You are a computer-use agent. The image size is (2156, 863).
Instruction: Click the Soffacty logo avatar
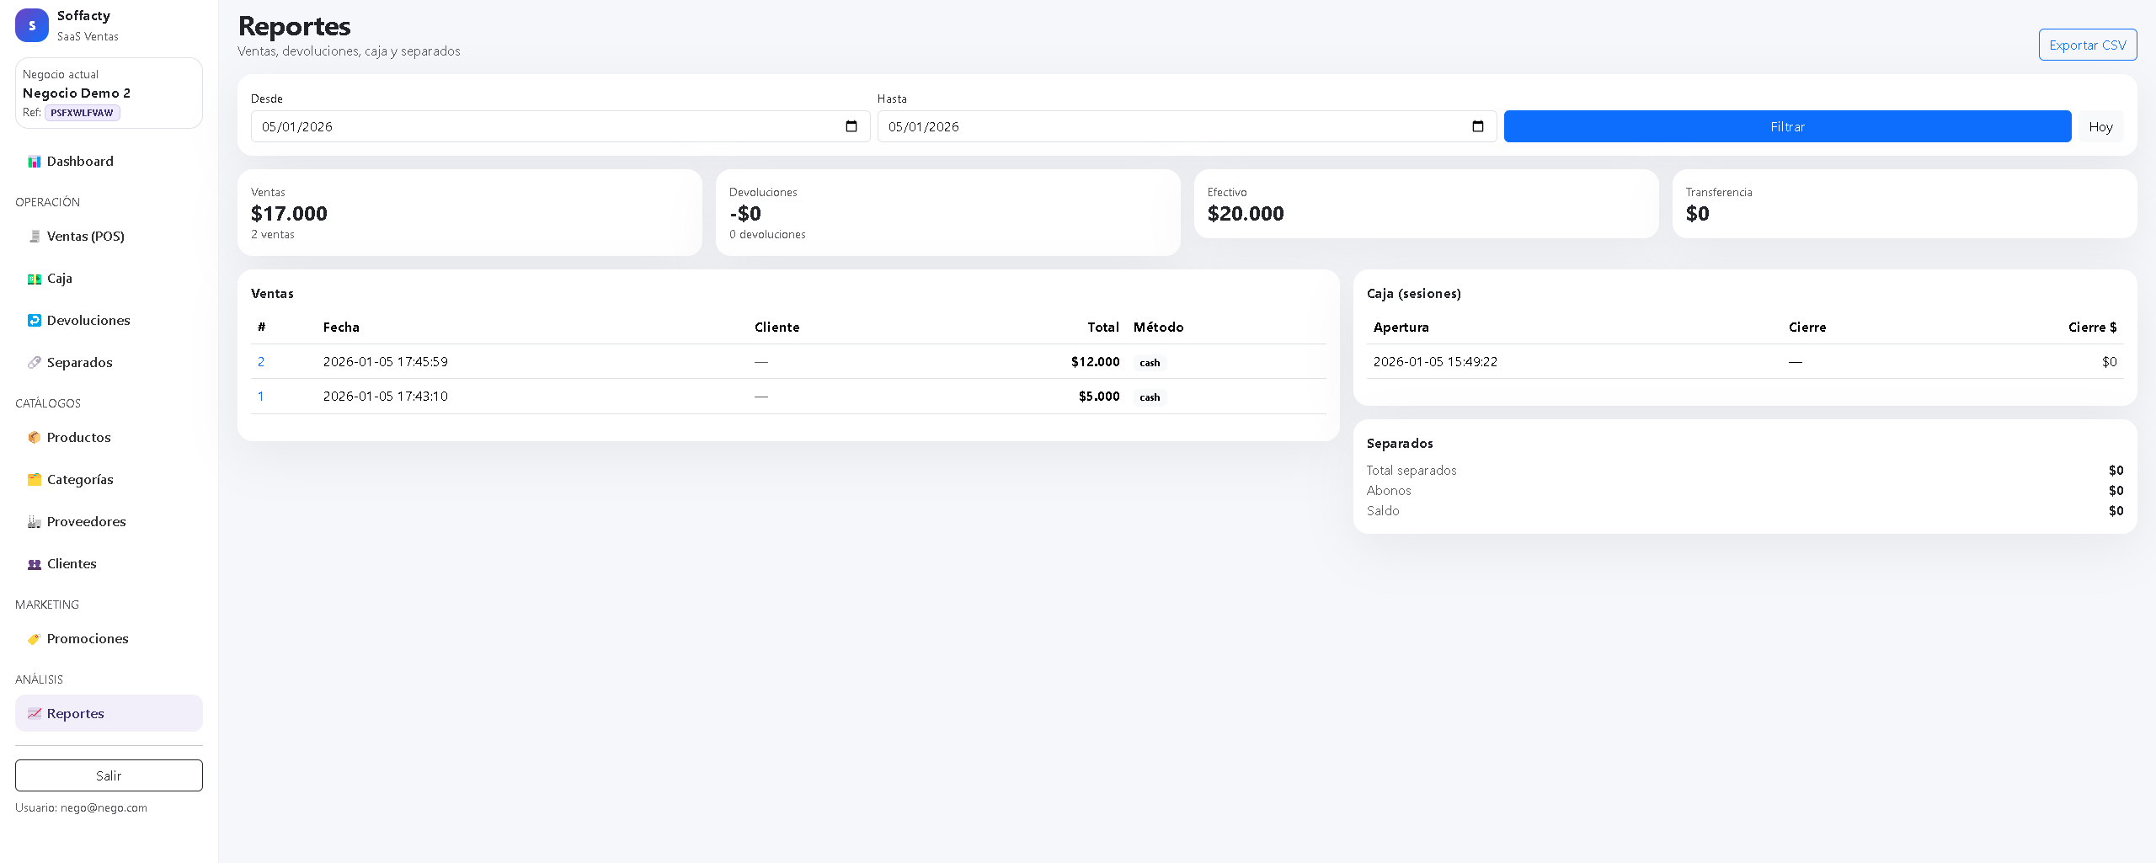[x=32, y=25]
